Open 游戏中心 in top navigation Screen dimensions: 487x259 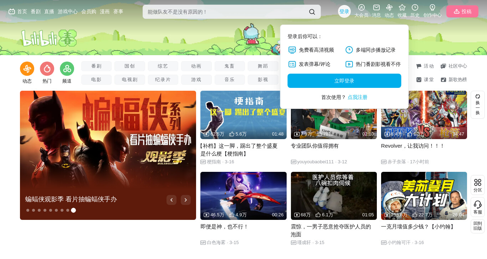coord(68,11)
